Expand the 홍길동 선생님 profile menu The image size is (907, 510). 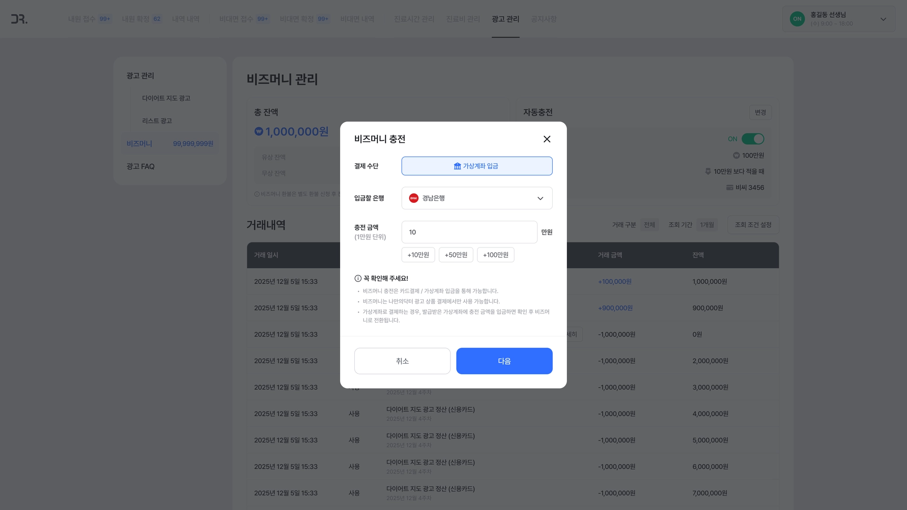click(883, 19)
